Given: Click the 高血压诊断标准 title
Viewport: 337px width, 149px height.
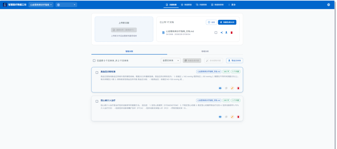Looking at the screenshot, I should point(108,71).
